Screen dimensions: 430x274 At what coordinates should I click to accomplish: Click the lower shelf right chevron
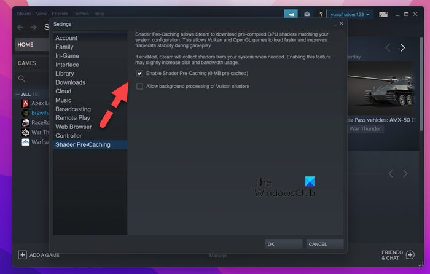405,174
